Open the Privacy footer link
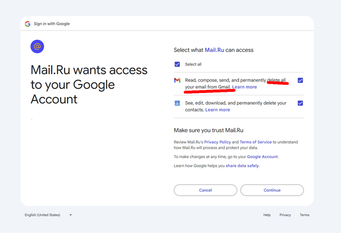This screenshot has width=341, height=233. (x=285, y=215)
